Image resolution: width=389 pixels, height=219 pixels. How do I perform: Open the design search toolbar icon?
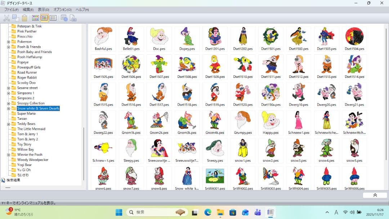tap(64, 18)
